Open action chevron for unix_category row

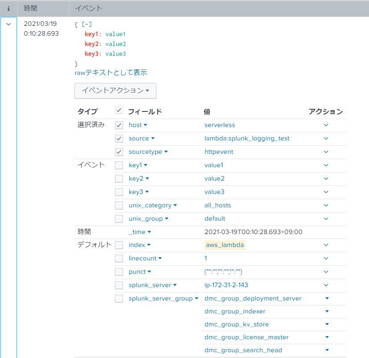point(326,205)
